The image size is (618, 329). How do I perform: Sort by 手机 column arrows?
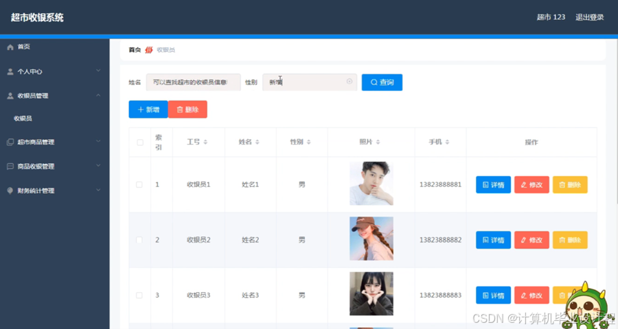[447, 142]
